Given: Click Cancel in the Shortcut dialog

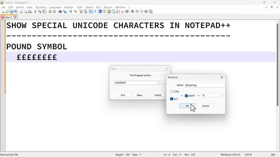Looking at the screenshot, I should click(206, 106).
